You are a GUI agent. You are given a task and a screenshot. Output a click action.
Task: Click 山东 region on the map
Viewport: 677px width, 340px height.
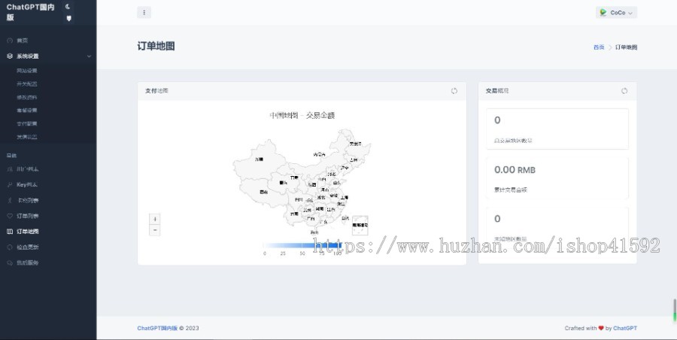336,182
